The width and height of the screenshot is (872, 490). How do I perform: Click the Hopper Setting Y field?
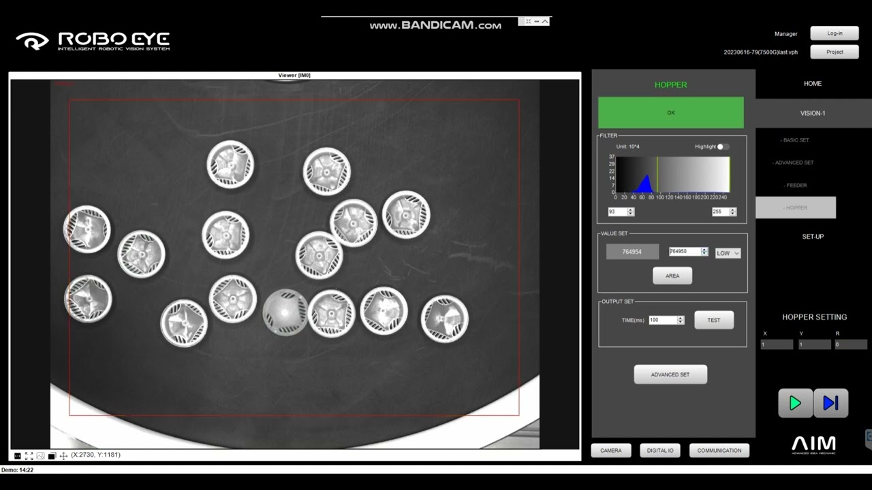click(x=814, y=344)
